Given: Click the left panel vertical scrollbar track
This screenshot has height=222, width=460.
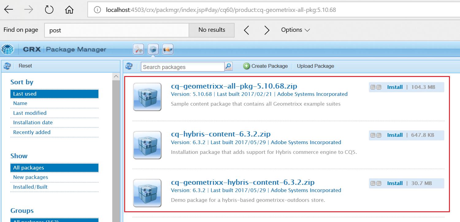Looking at the screenshot, I should (116, 151).
